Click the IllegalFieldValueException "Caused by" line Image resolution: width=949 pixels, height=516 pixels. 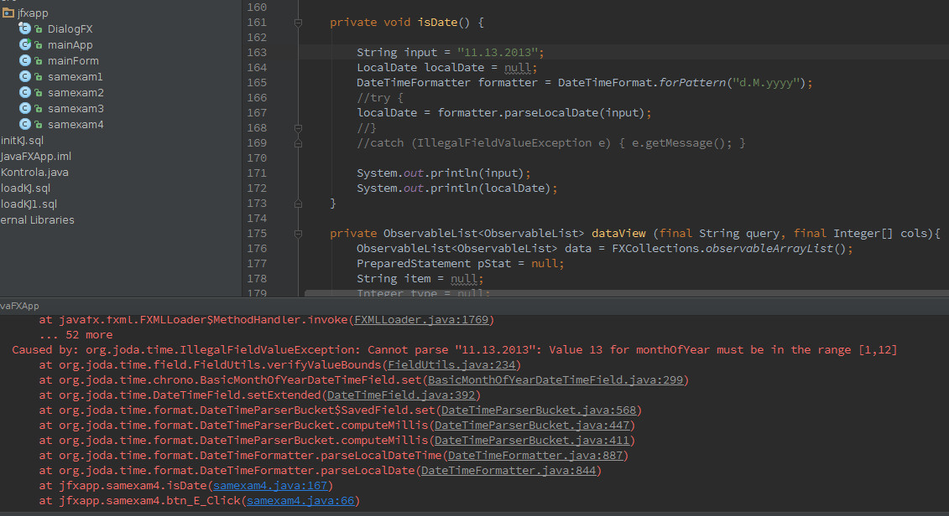pyautogui.click(x=455, y=350)
